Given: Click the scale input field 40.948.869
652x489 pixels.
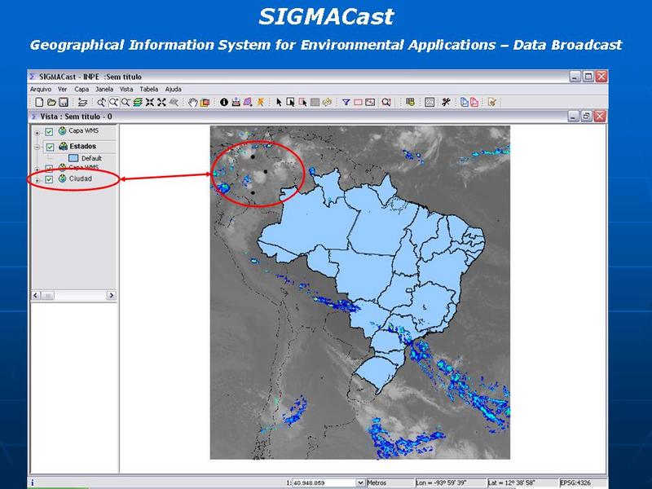Looking at the screenshot, I should click(x=324, y=482).
